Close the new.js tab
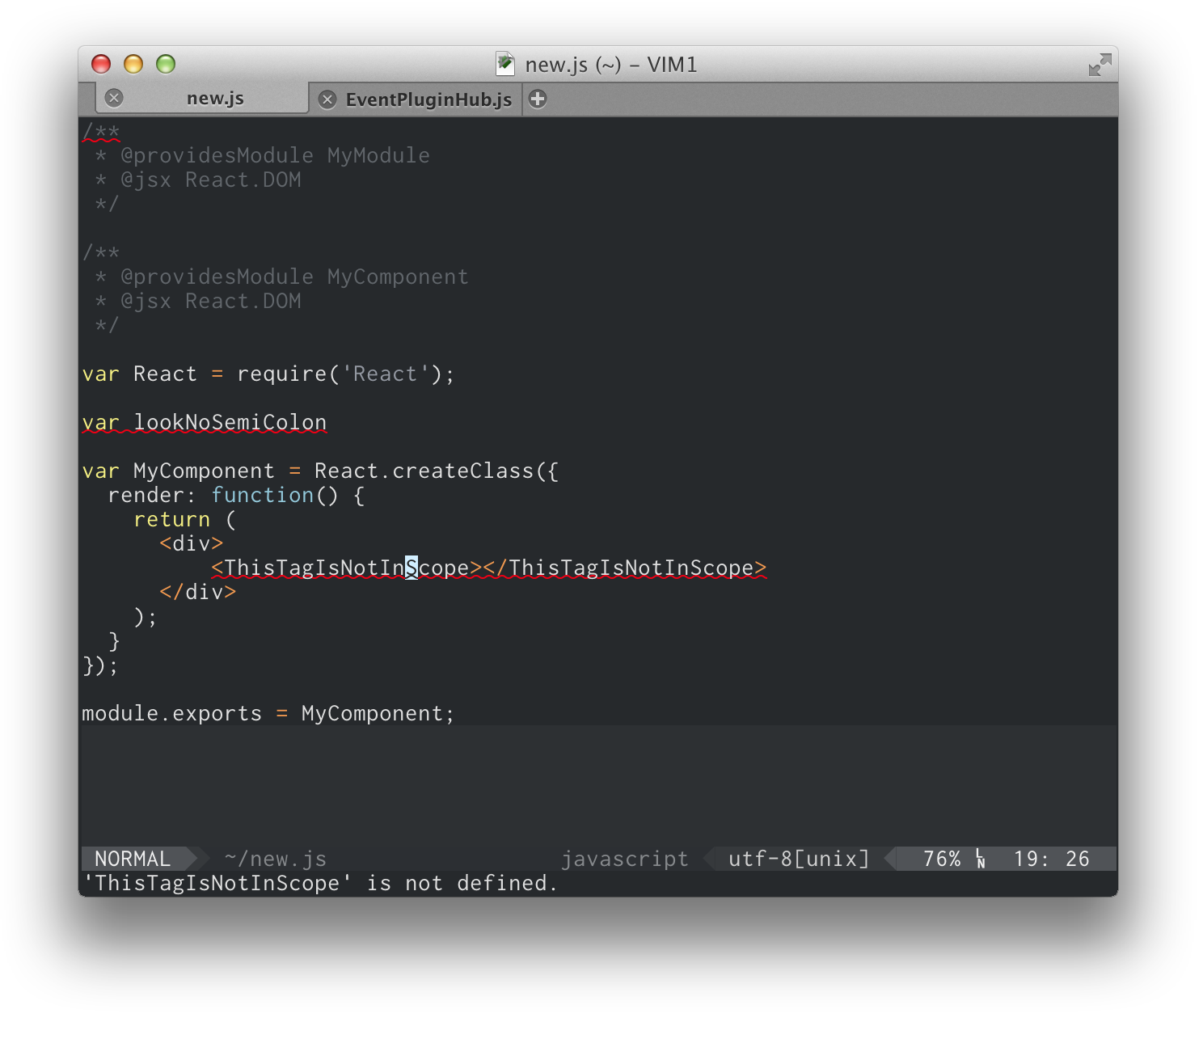The width and height of the screenshot is (1203, 1039). click(x=114, y=98)
